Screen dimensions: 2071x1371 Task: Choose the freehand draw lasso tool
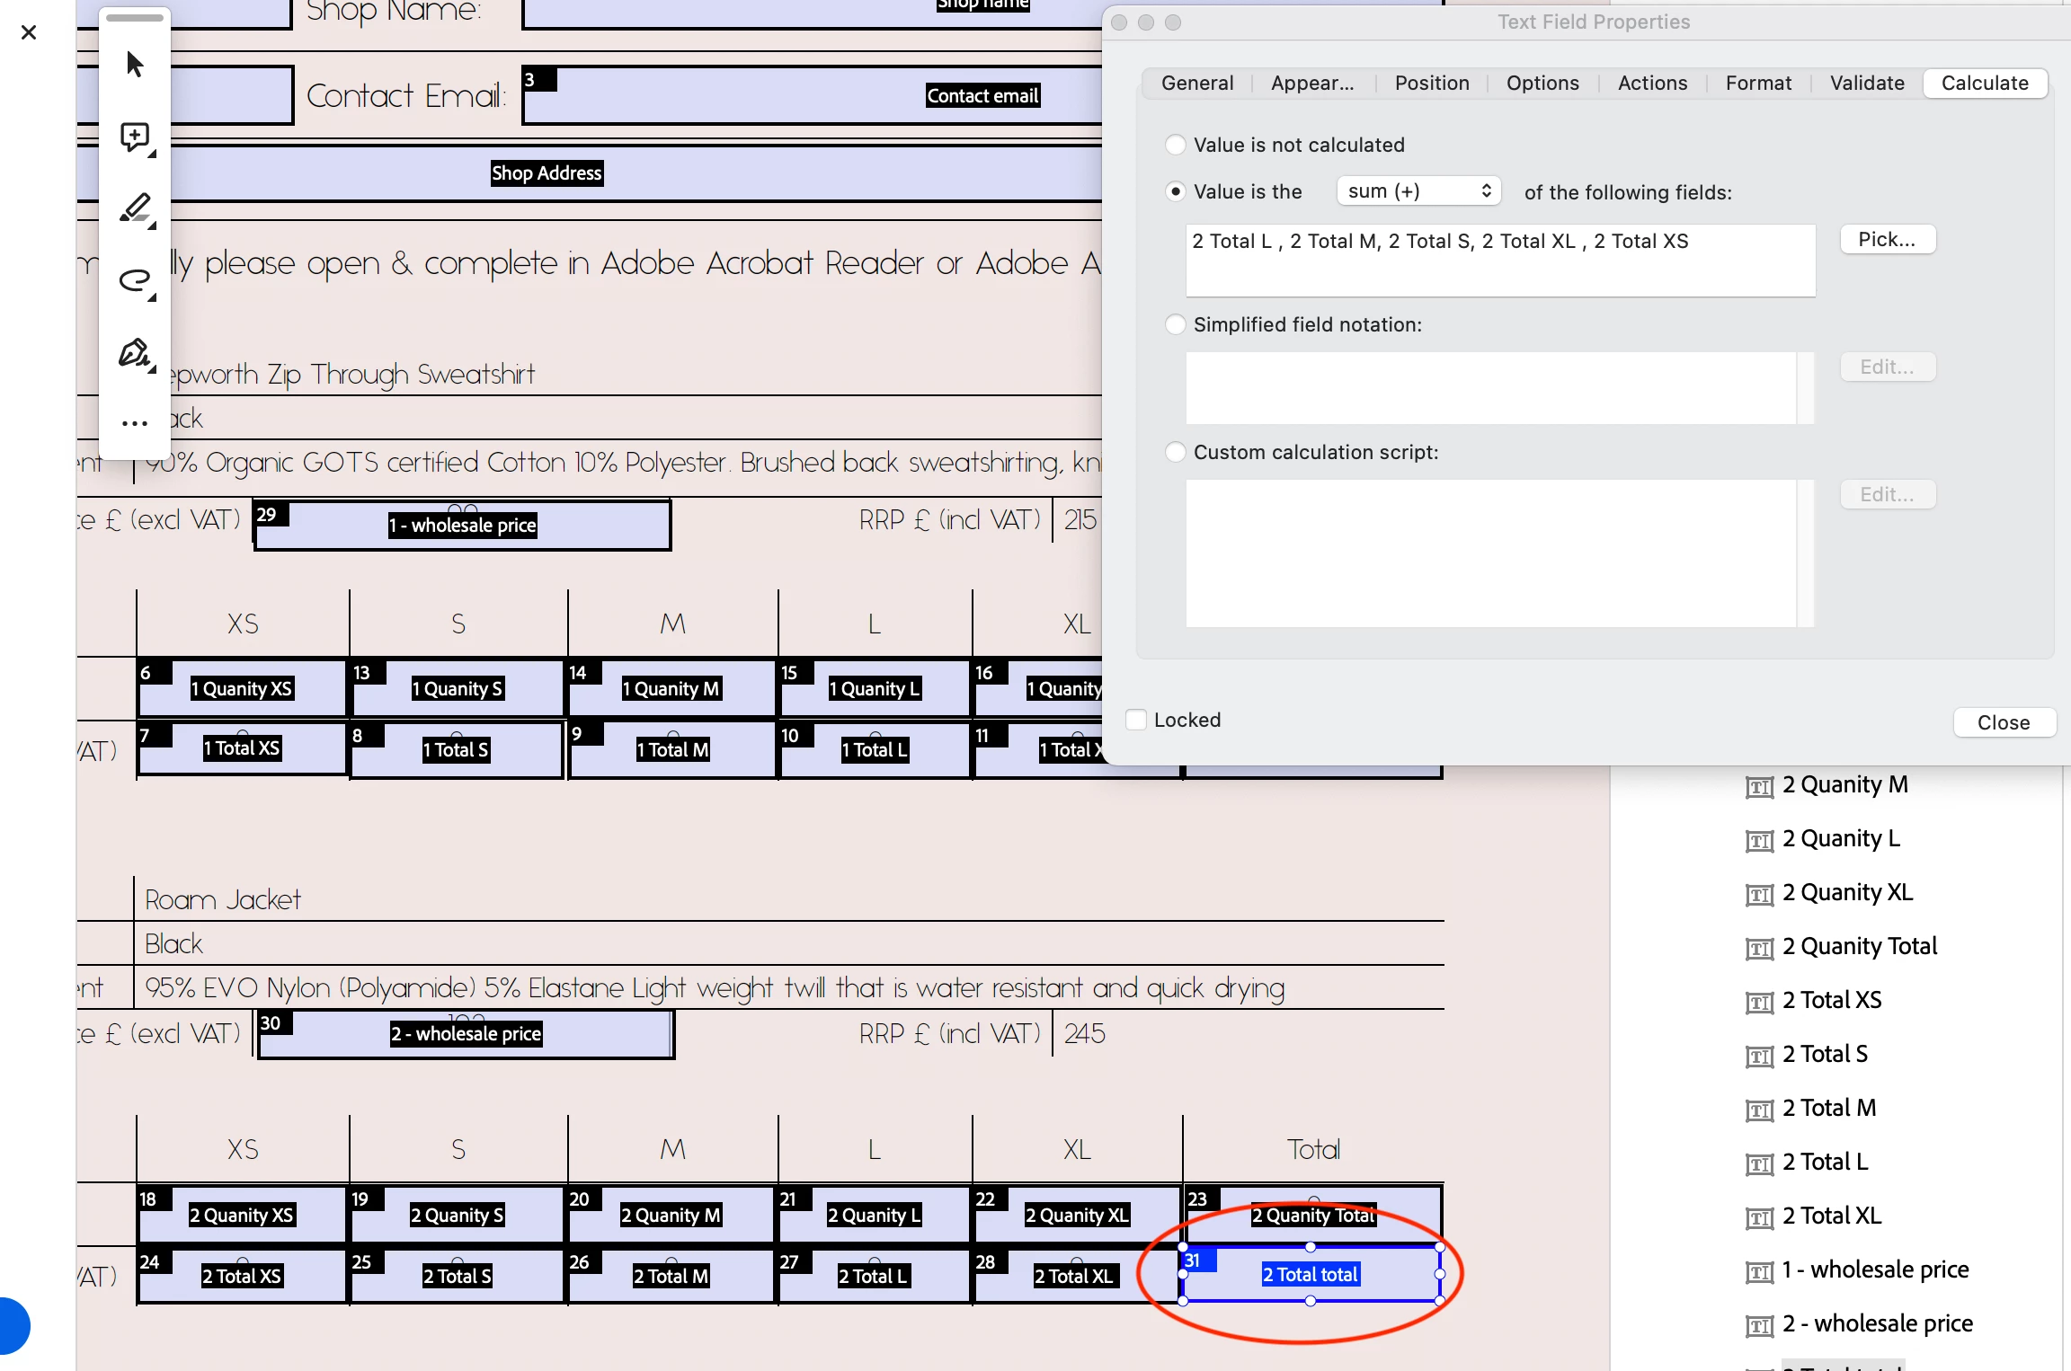point(135,280)
